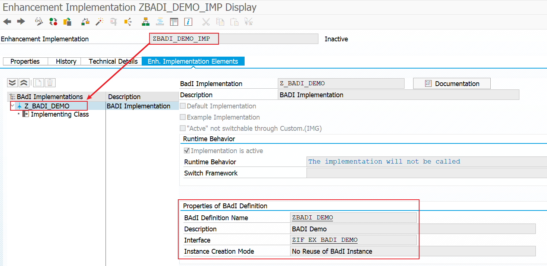Click the Active/Inactive switch icon
Image resolution: width=547 pixels, height=266 pixels.
click(53, 22)
